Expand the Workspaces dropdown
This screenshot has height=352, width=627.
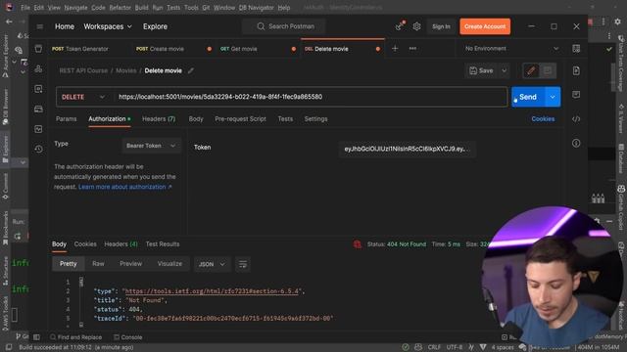pos(108,26)
